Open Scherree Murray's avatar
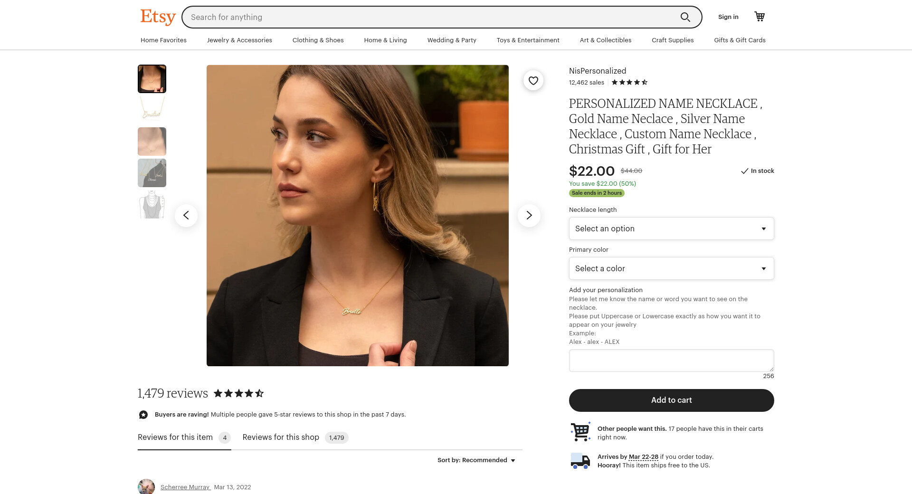 (146, 487)
